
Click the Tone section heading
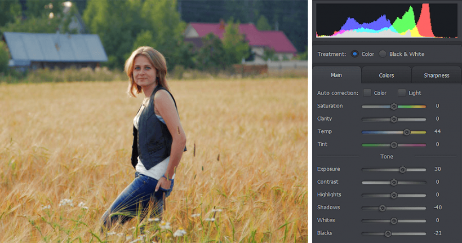(x=387, y=157)
